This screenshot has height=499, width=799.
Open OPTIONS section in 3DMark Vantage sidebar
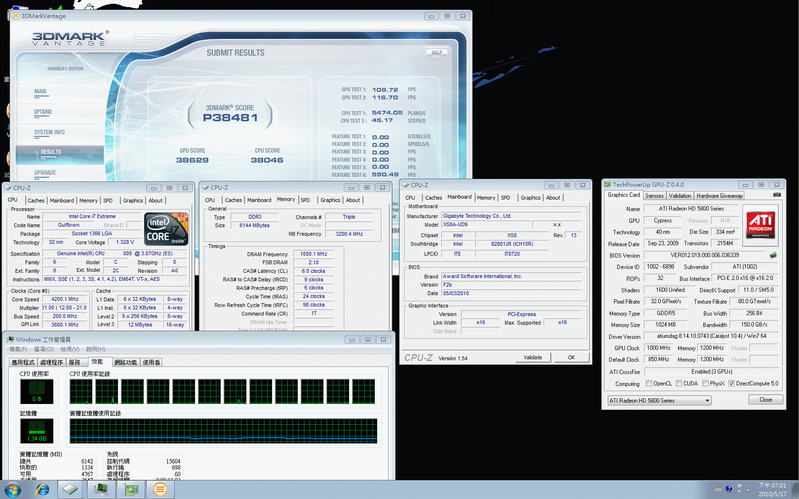[43, 112]
